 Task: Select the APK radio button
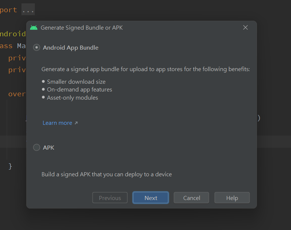coord(37,147)
